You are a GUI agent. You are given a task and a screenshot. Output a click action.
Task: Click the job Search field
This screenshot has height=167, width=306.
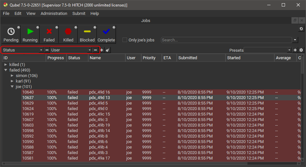click(226, 40)
